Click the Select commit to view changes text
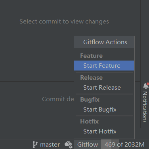 click(x=64, y=22)
